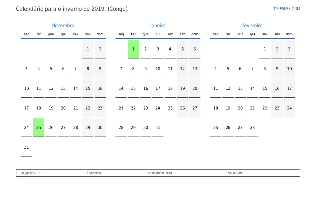Image resolution: width=316 pixels, height=223 pixels.
Task: Select February 1 in fevereiro
Action: point(265,49)
